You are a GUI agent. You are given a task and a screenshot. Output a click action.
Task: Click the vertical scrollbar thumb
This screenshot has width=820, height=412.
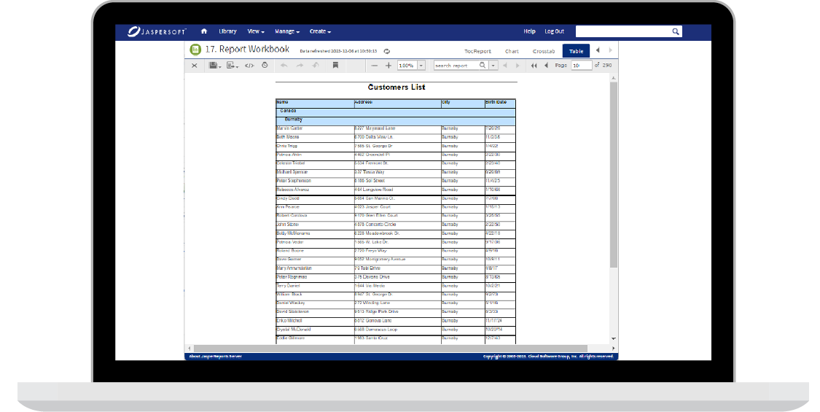(614, 176)
